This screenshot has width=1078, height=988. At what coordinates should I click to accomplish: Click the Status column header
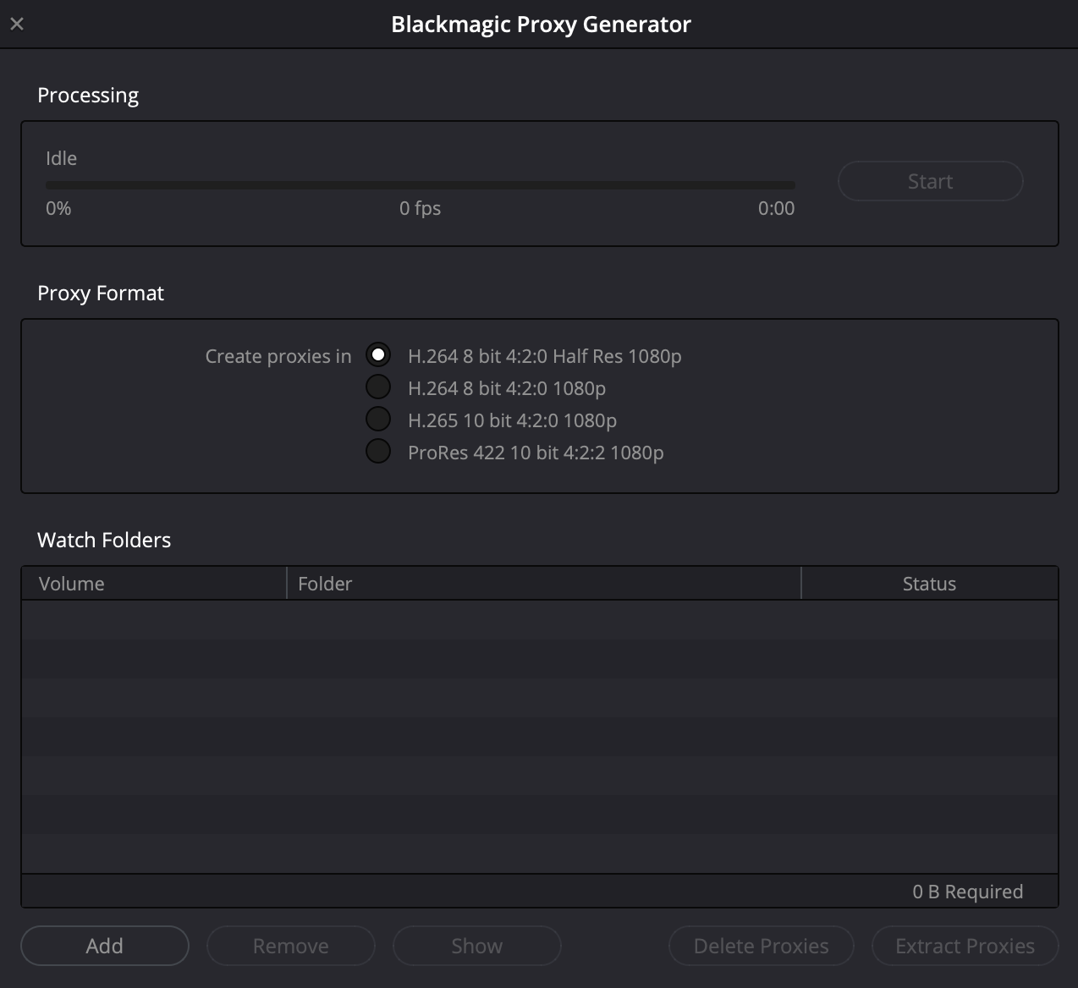928,583
